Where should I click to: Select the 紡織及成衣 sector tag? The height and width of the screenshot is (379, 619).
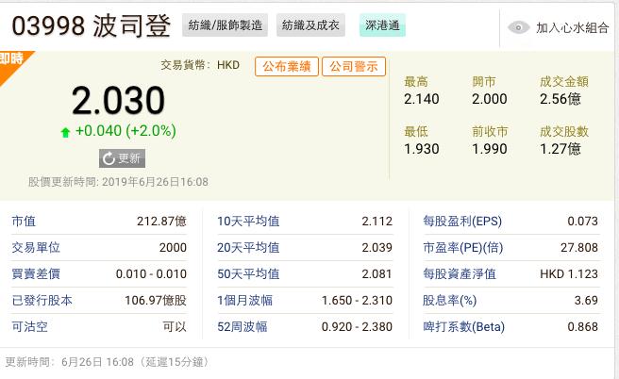coord(310,25)
